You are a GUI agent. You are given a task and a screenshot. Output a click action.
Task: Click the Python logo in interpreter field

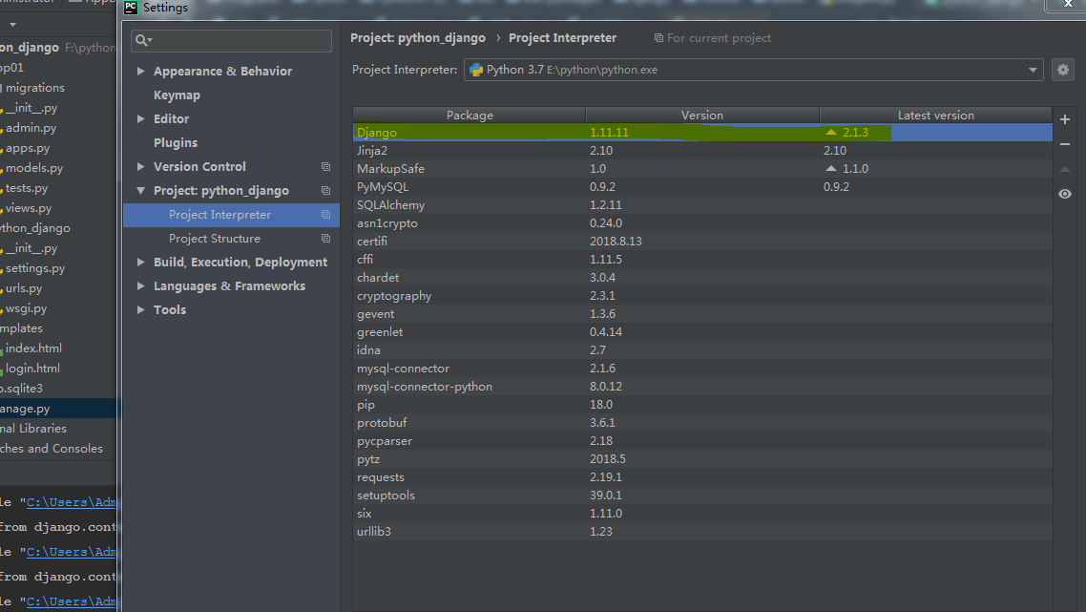click(476, 70)
